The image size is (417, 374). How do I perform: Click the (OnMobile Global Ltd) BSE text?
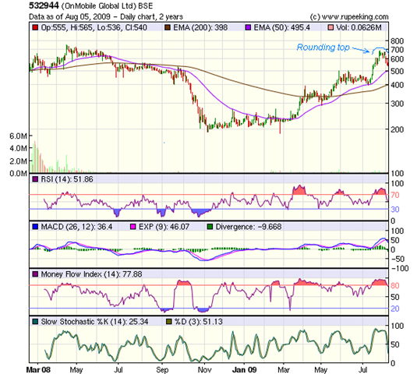pos(107,6)
